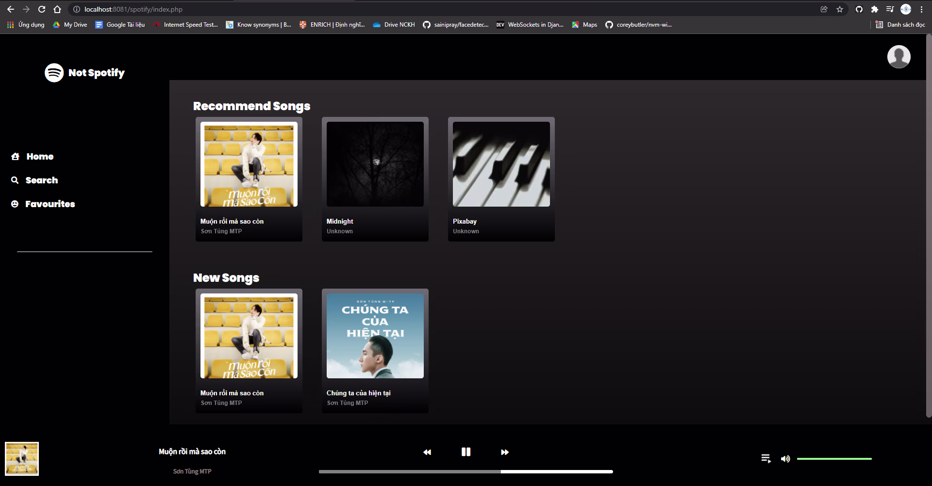The height and width of the screenshot is (486, 932).
Task: Open Know synonyms bookmark
Action: point(258,25)
